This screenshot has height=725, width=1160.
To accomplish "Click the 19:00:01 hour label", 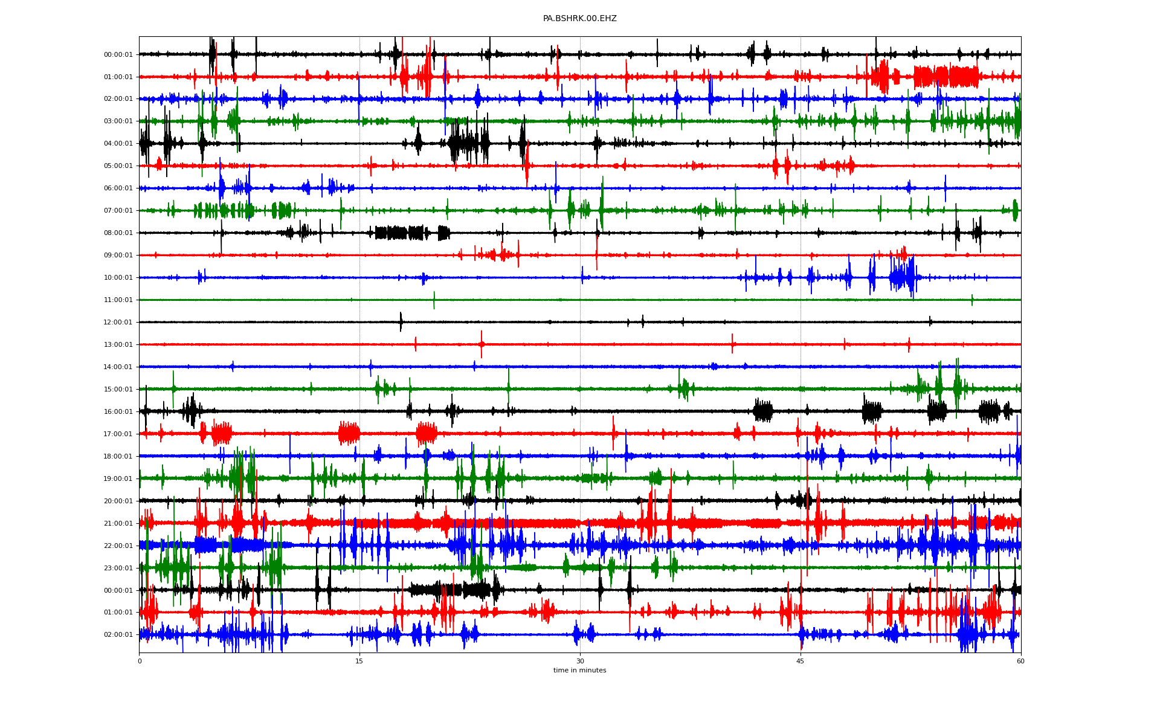I will pyautogui.click(x=118, y=479).
